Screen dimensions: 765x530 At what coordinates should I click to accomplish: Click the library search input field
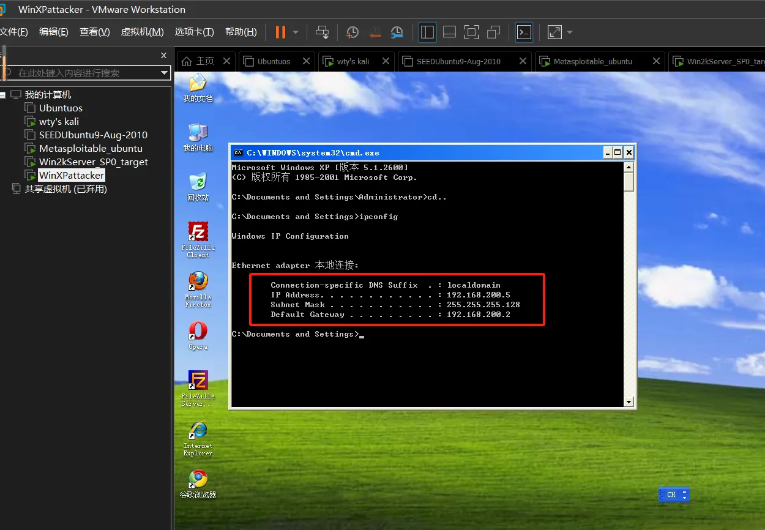click(86, 73)
